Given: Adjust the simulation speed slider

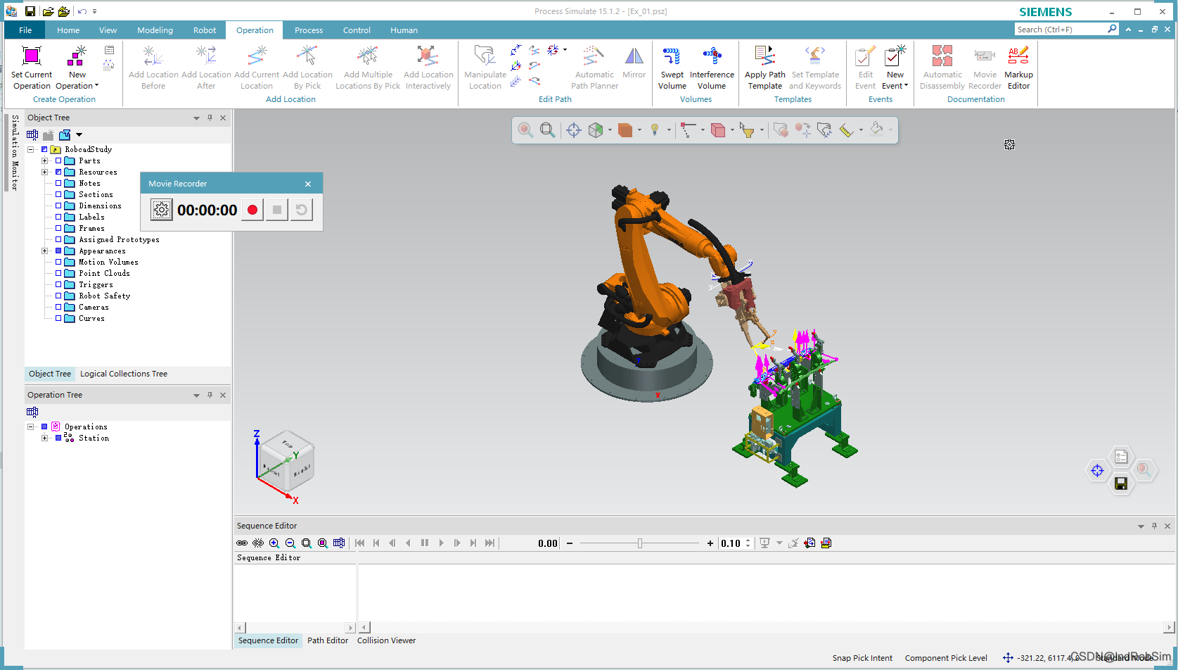Looking at the screenshot, I should (639, 543).
